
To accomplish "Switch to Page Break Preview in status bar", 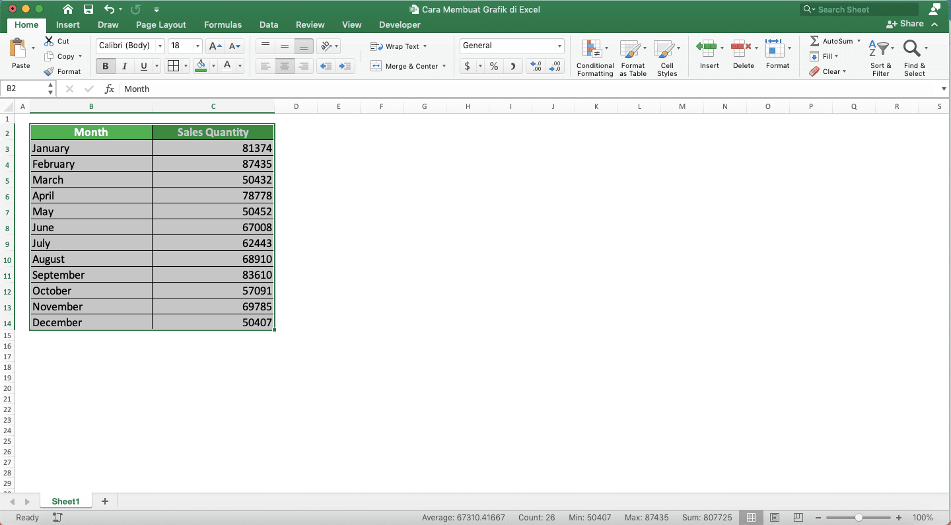I will 798,518.
